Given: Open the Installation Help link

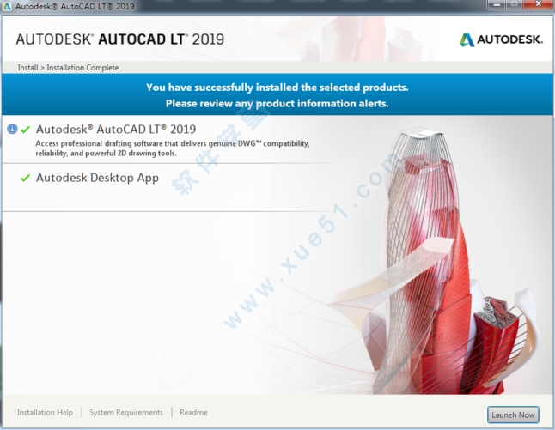Looking at the screenshot, I should point(45,413).
